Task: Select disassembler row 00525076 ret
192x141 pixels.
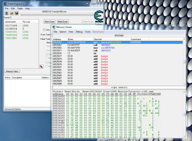Action: point(118,53)
